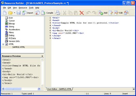Click the Print icon in toolbar
Screen dimensions: 136x96
[x=58, y=13]
